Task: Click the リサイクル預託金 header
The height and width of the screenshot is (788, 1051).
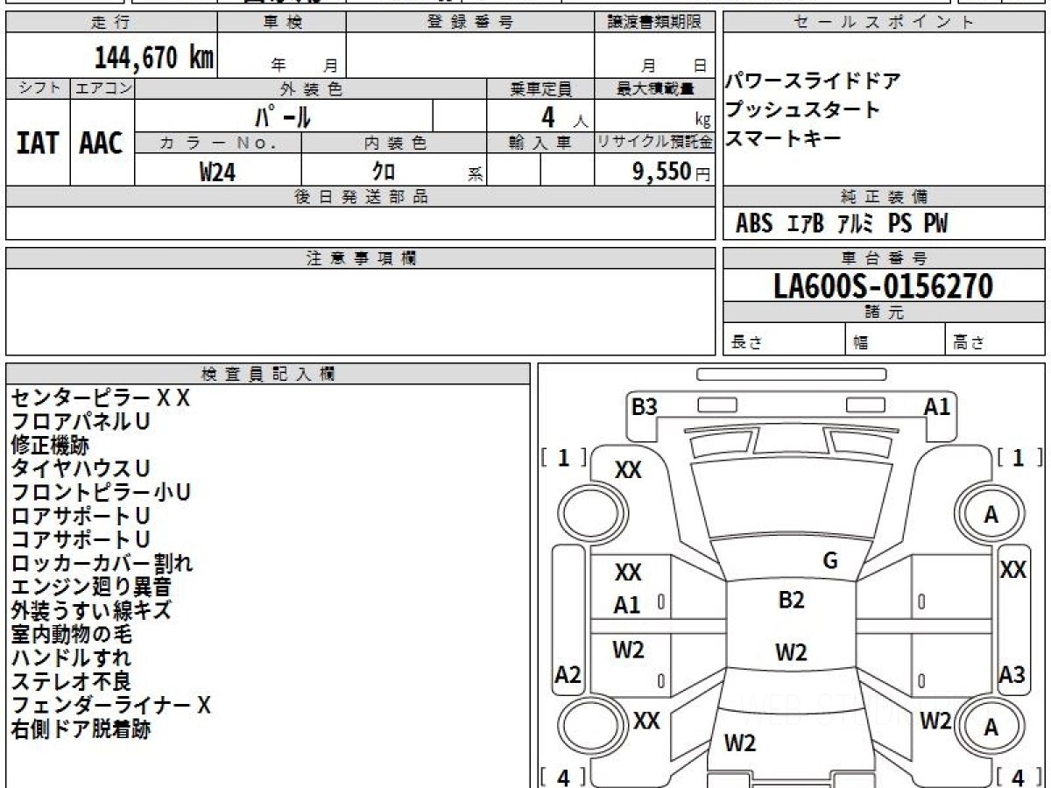Action: 654,143
